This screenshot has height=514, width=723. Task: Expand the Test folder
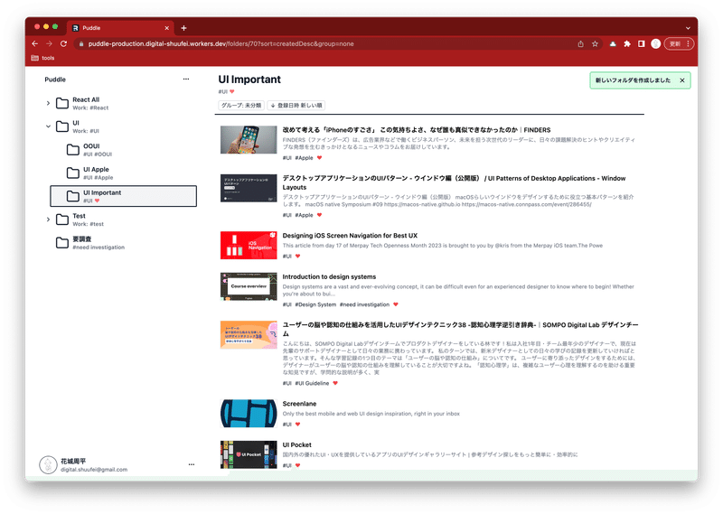coord(48,220)
